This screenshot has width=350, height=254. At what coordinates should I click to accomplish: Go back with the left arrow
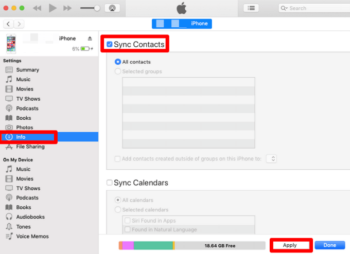coord(8,24)
